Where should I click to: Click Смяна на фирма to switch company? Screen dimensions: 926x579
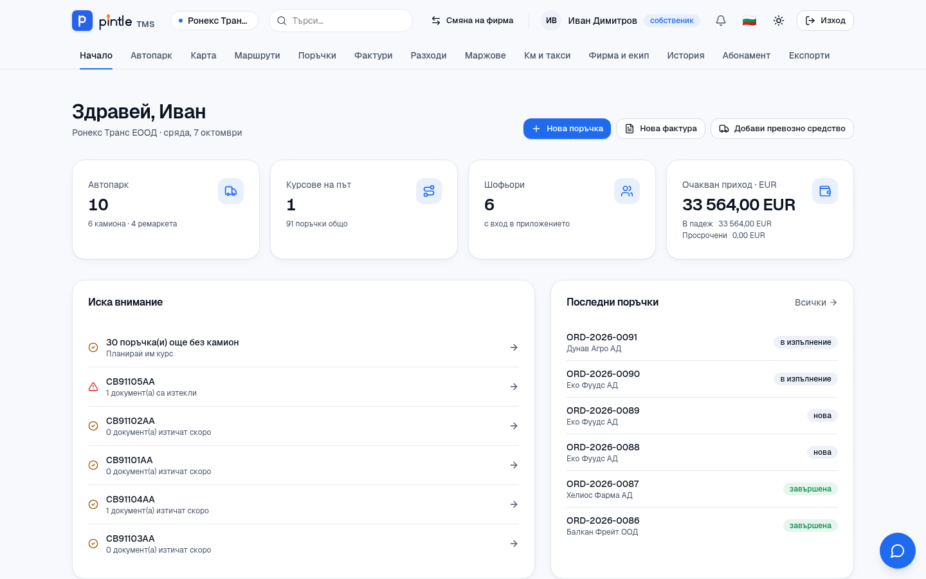pos(472,21)
